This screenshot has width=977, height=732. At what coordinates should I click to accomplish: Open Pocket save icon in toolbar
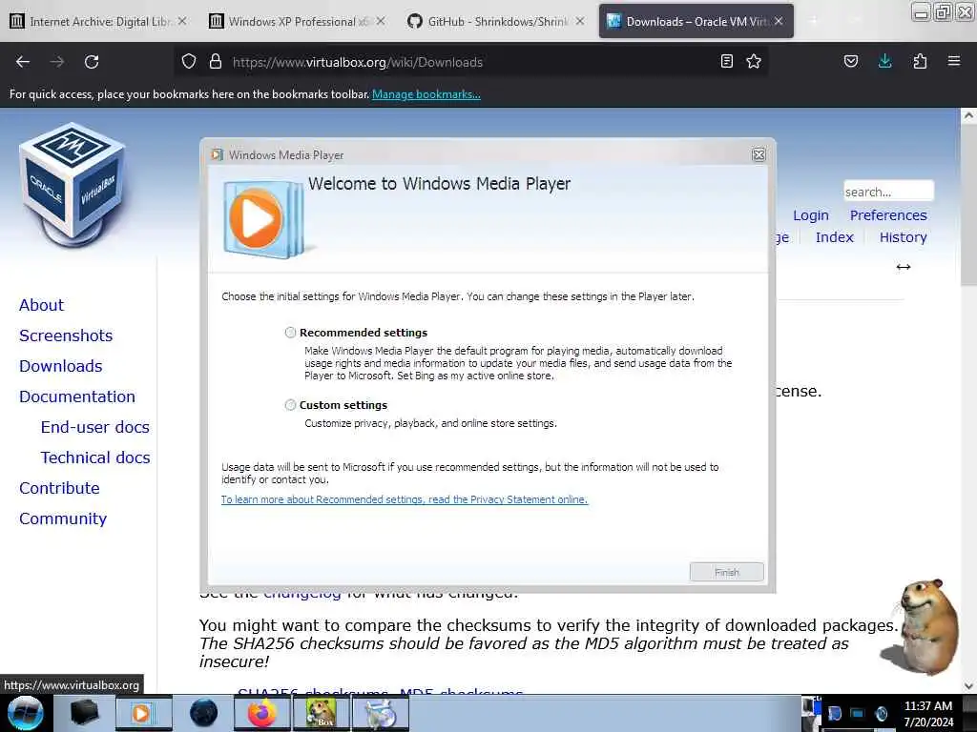pos(850,61)
